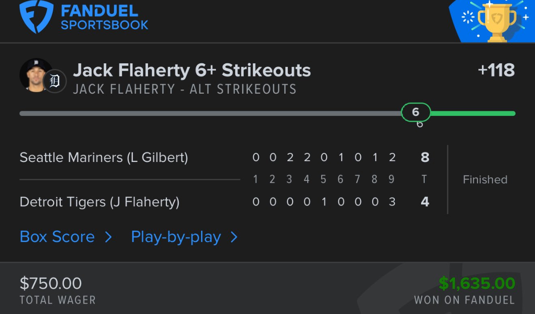The height and width of the screenshot is (314, 535).
Task: Click the Finished game status label
Action: pos(485,180)
